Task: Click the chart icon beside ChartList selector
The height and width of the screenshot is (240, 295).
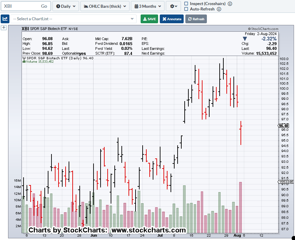Action: (5, 19)
